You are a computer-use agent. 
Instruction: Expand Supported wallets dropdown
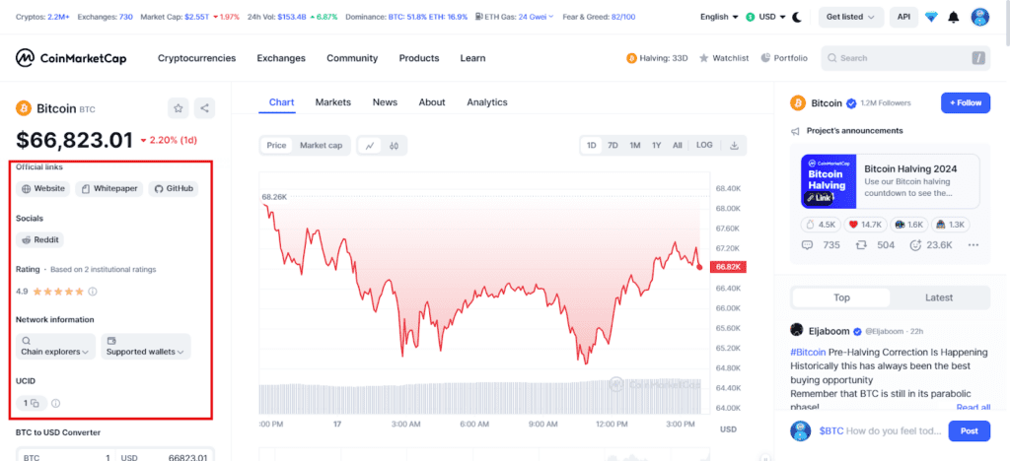click(146, 346)
